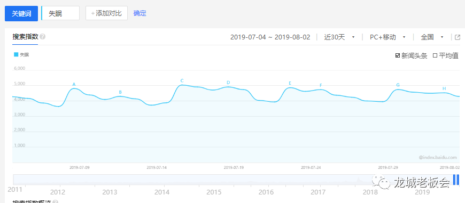
Task: Click news marker E on the chart
Action: tap(290, 83)
